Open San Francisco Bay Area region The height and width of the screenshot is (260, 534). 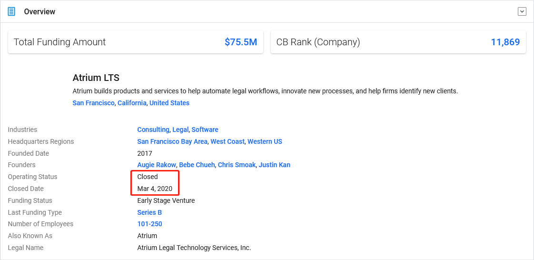pos(172,141)
